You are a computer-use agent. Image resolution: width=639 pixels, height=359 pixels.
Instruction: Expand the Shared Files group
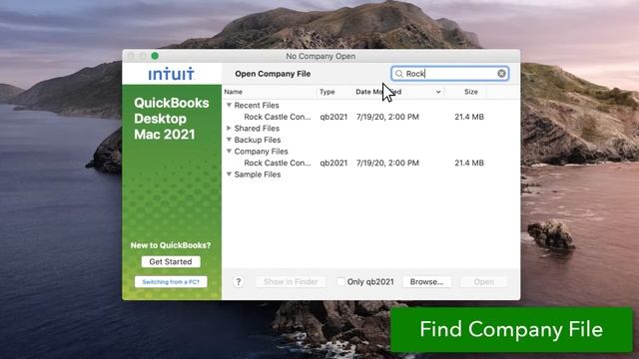click(229, 129)
